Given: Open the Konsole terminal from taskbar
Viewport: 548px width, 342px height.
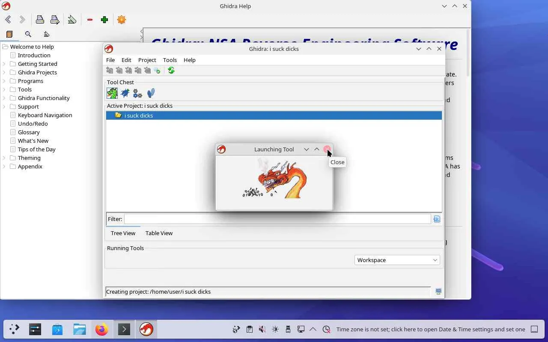Looking at the screenshot, I should click(124, 329).
